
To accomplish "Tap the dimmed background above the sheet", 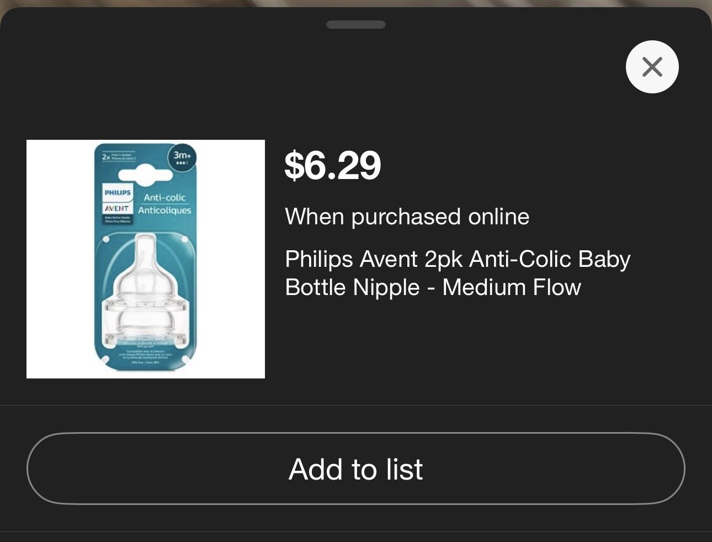I will 356,3.
